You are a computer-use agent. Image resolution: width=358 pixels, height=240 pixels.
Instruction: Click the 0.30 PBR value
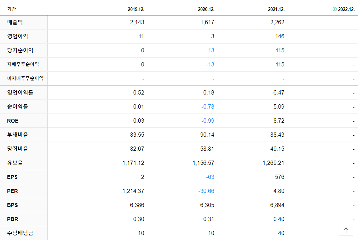pyautogui.click(x=139, y=219)
